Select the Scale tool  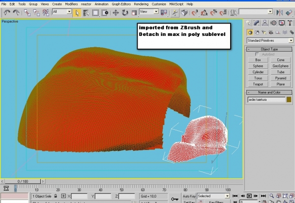tap(134, 13)
